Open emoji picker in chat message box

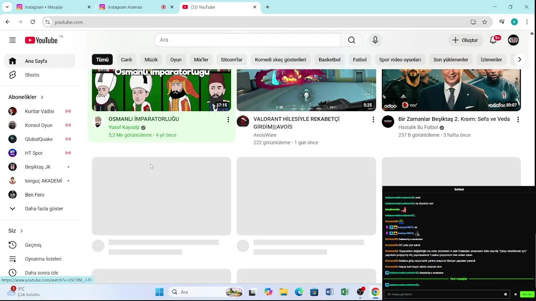pyautogui.click(x=505, y=294)
